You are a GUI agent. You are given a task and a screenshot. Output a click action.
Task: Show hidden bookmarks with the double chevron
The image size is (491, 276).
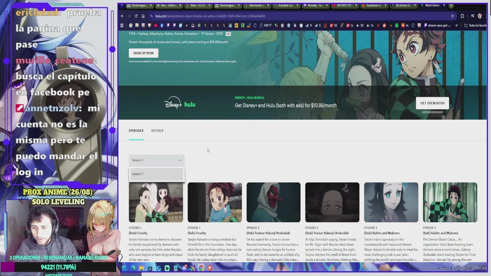456,26
